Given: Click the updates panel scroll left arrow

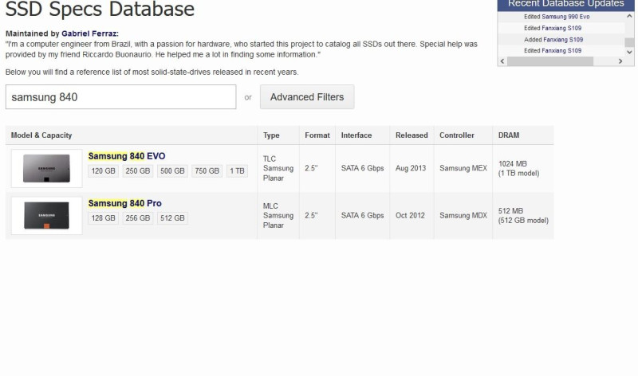Looking at the screenshot, I should (502, 61).
